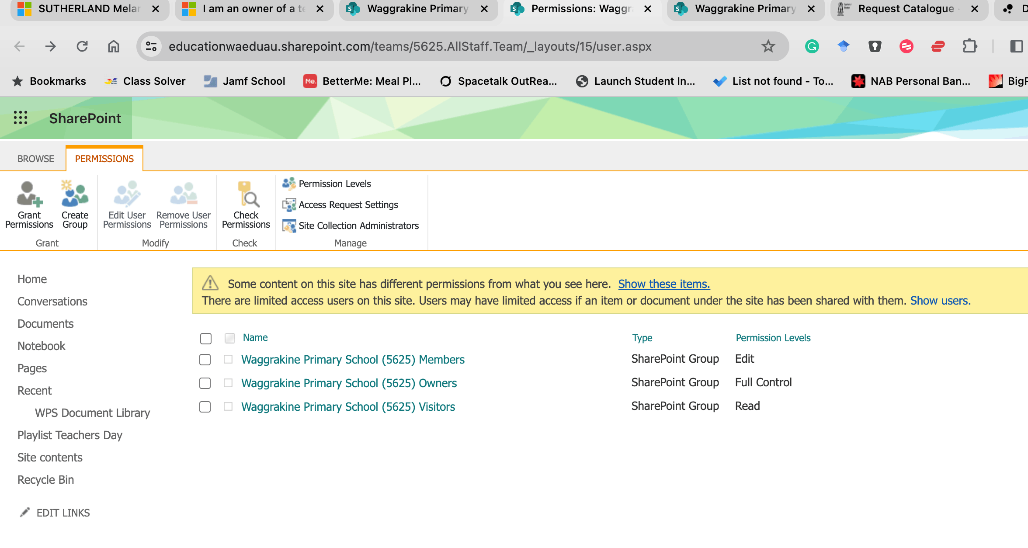This screenshot has width=1028, height=548.
Task: Reload the current page
Action: pyautogui.click(x=82, y=46)
